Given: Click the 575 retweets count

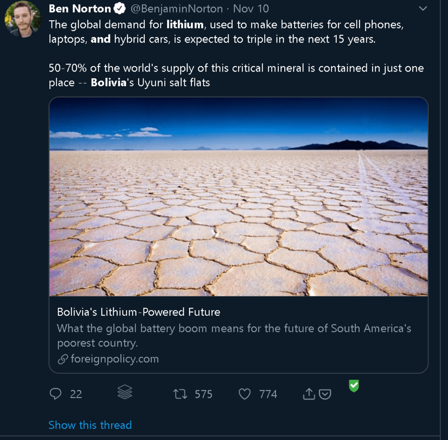Looking at the screenshot, I should [x=203, y=394].
